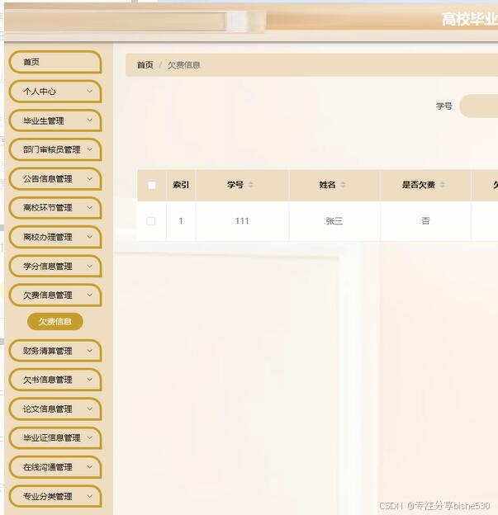The height and width of the screenshot is (515, 498).
Task: Expand the 在线沟通管理 chevron arrow
Action: click(x=89, y=467)
